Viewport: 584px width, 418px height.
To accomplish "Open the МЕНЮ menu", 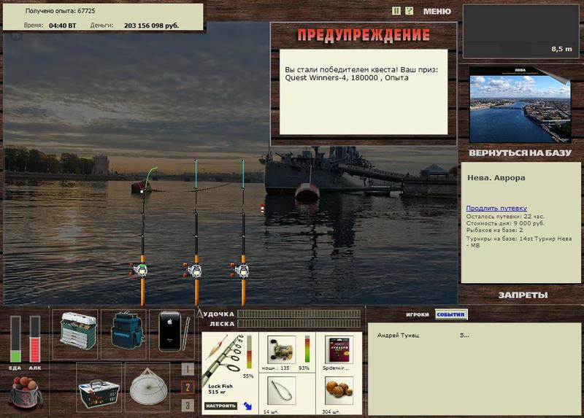I will pos(437,12).
